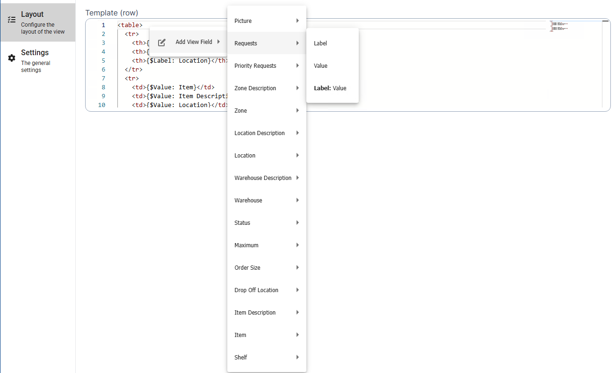Choose Zone Description field

(x=267, y=88)
